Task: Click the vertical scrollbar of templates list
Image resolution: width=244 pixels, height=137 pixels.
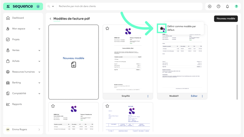Action: 237,62
